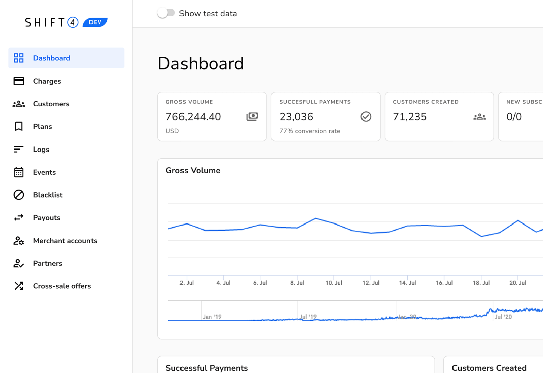Viewport: 543px width, 373px height.
Task: Go to the Payouts section
Action: point(66,217)
